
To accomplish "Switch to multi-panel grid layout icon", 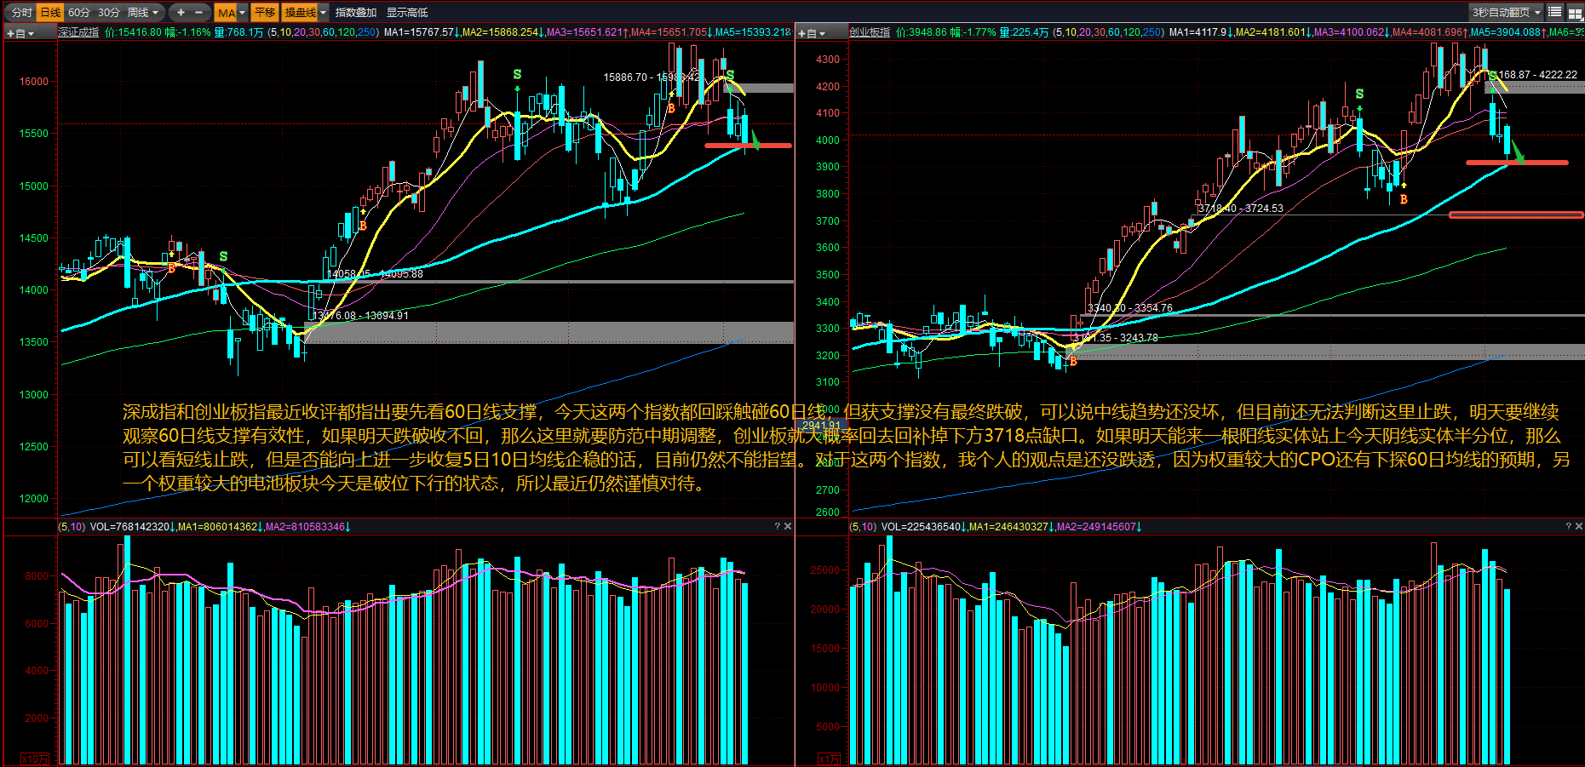I will 1575,12.
